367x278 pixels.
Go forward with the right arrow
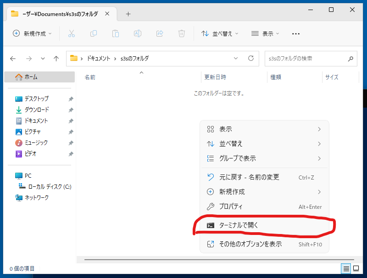[29, 59]
